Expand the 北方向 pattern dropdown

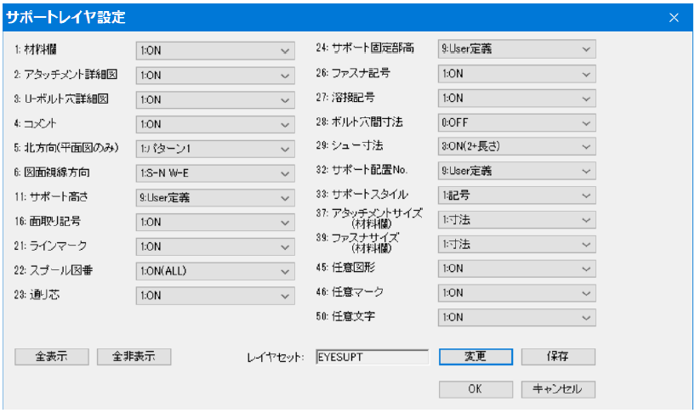pos(215,149)
